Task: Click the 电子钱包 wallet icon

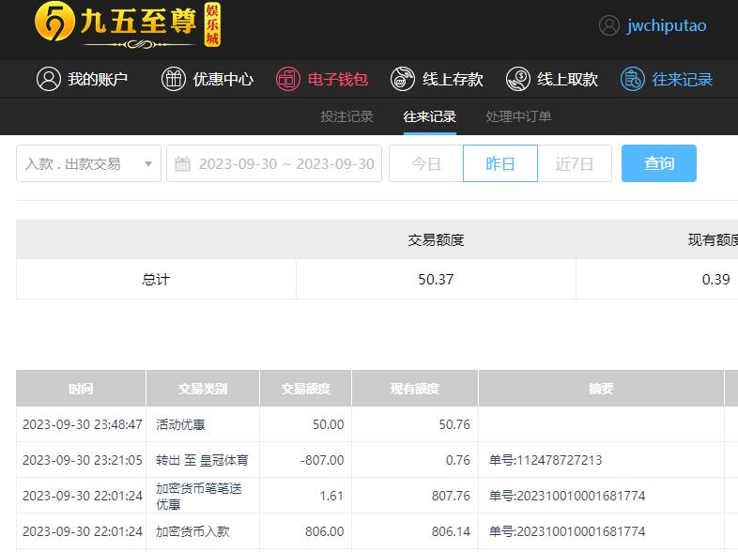Action: coord(288,79)
